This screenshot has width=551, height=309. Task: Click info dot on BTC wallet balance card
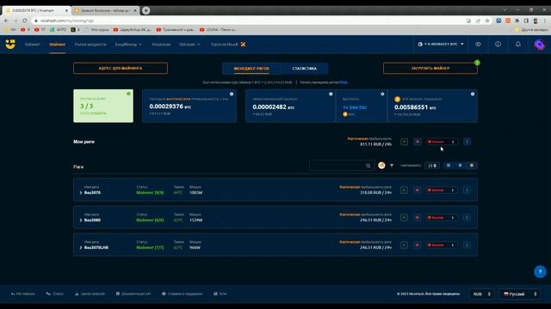473,94
